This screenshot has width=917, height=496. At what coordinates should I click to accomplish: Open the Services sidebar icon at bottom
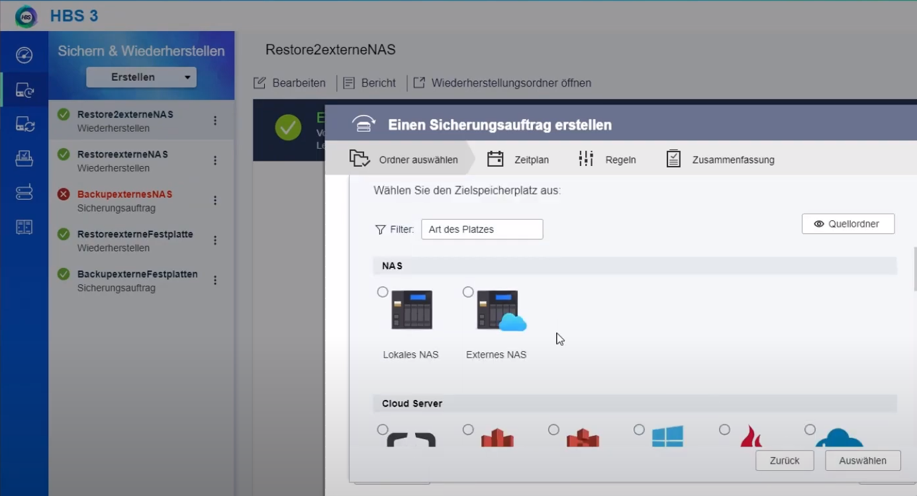24,227
